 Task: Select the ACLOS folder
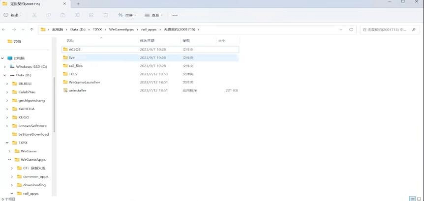tap(151, 50)
